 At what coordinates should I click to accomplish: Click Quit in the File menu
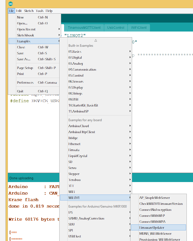tap(20, 91)
